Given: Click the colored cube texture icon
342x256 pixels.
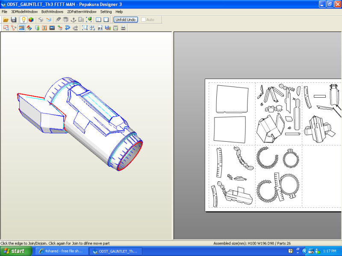Looking at the screenshot, I should (x=31, y=20).
